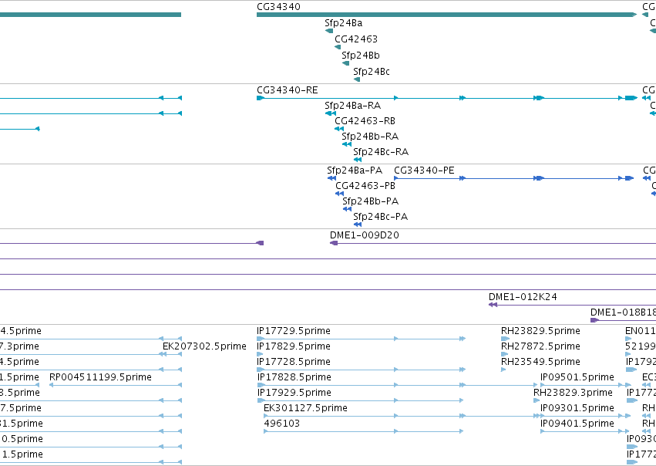This screenshot has width=656, height=466.
Task: Open EST RH23829.5prime
Action: [540, 331]
